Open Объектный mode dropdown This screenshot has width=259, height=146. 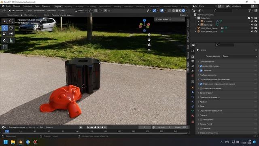click(17, 11)
